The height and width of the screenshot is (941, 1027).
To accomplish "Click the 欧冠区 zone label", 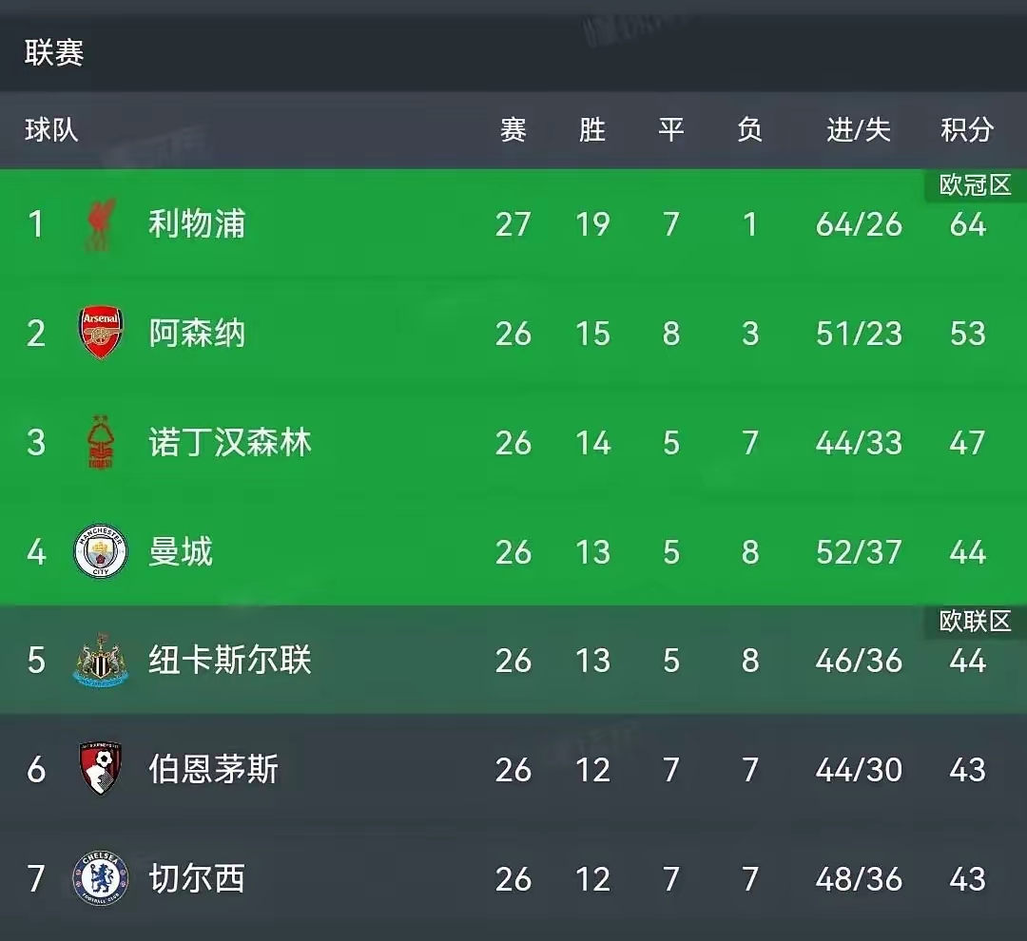I will [x=975, y=185].
